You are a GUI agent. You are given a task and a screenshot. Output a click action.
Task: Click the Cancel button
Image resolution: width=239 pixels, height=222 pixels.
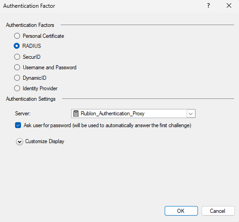[x=218, y=211]
